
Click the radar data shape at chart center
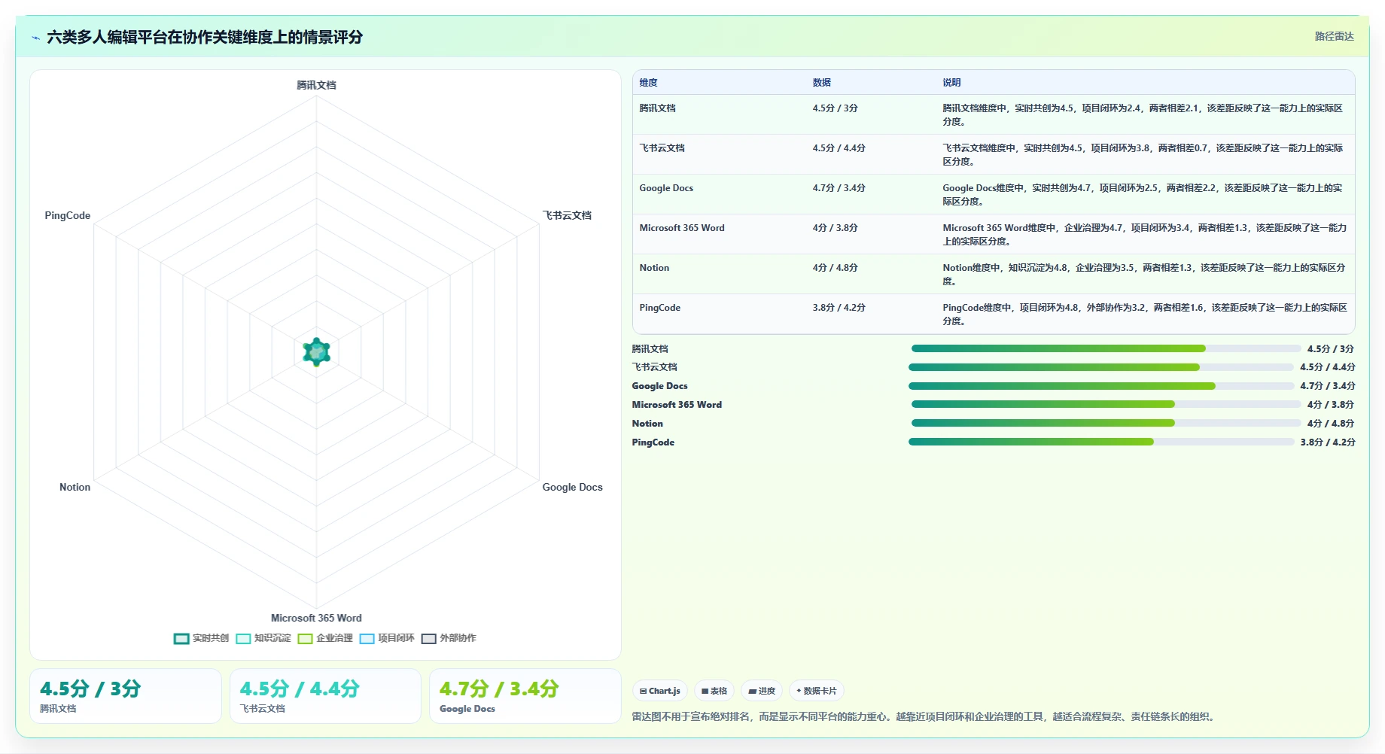[317, 351]
